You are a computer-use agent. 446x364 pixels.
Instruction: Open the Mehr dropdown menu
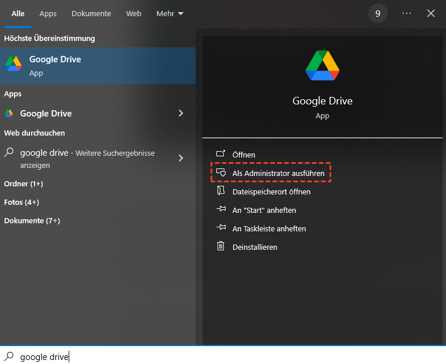[x=170, y=14]
